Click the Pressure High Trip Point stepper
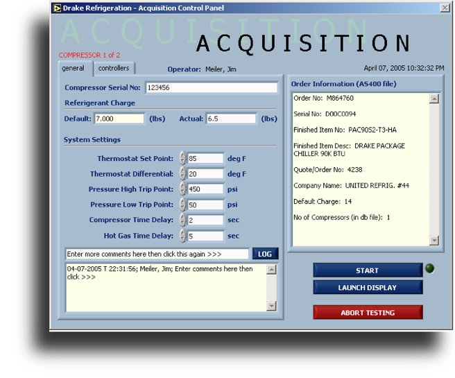The height and width of the screenshot is (378, 455). [183, 189]
